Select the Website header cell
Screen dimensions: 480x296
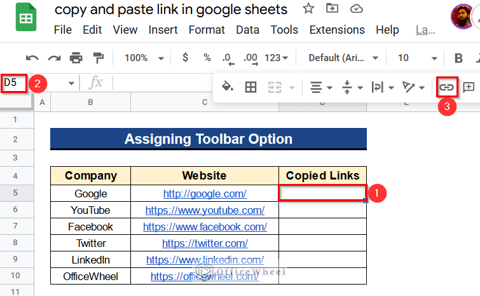click(205, 176)
